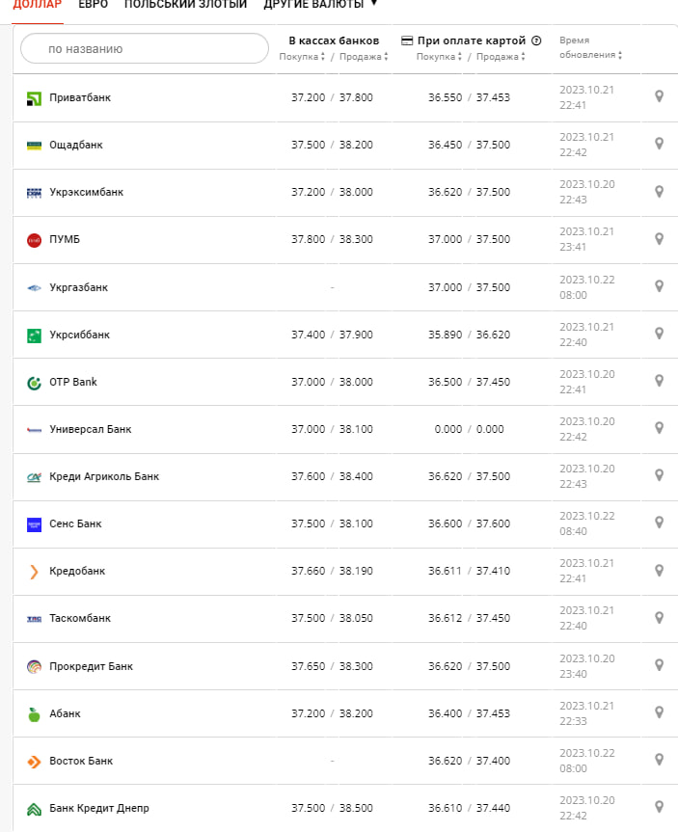Click the search by name field

coord(145,48)
